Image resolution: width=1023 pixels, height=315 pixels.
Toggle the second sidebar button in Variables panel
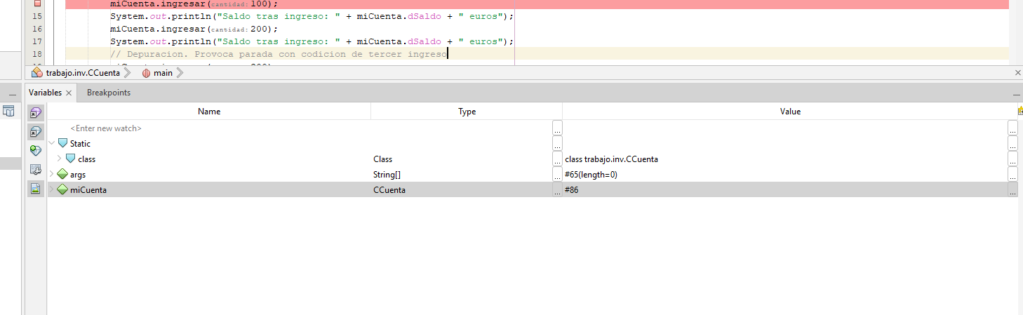(x=36, y=131)
